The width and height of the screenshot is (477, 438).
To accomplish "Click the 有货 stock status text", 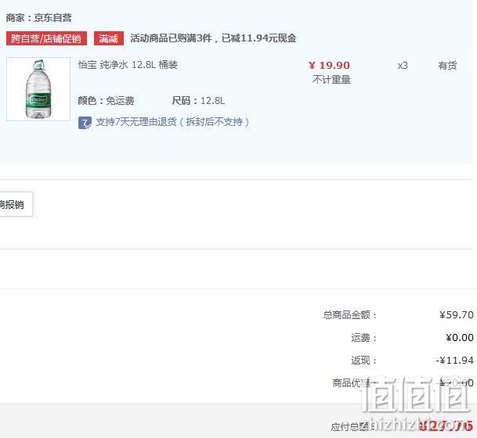I will (447, 65).
